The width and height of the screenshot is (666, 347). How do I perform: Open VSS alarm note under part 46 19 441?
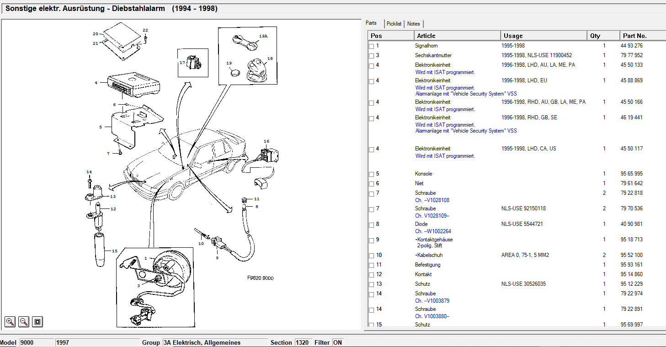(x=466, y=131)
